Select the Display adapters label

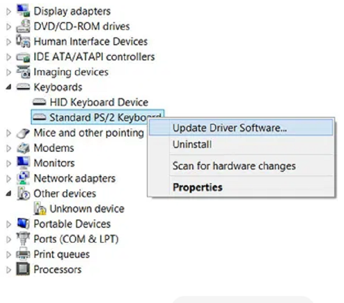point(72,11)
